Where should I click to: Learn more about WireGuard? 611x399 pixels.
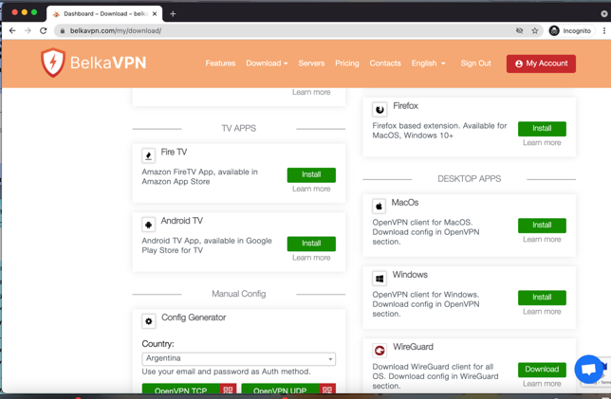pyautogui.click(x=542, y=384)
